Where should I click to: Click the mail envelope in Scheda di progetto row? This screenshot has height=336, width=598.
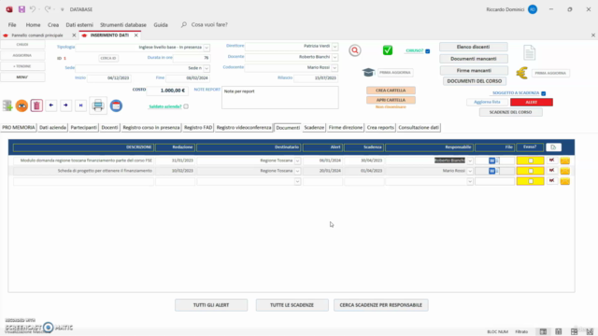[x=564, y=171]
